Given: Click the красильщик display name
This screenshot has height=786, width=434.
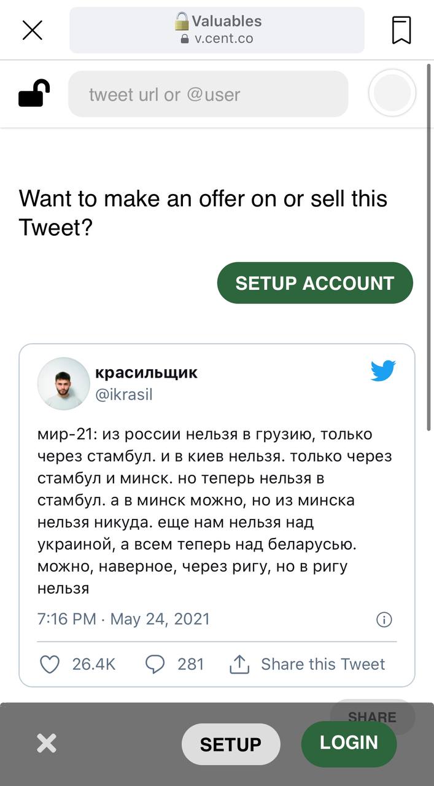Looking at the screenshot, I should (147, 372).
